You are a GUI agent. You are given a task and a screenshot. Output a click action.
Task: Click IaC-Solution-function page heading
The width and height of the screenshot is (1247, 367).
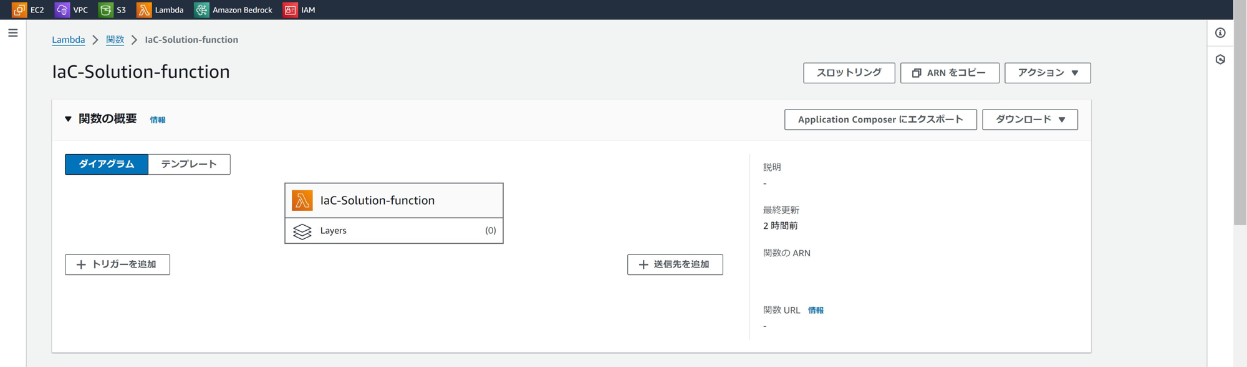tap(141, 72)
